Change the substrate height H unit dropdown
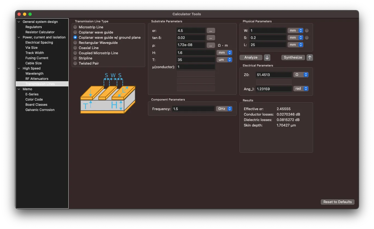The height and width of the screenshot is (229, 374). [x=224, y=53]
